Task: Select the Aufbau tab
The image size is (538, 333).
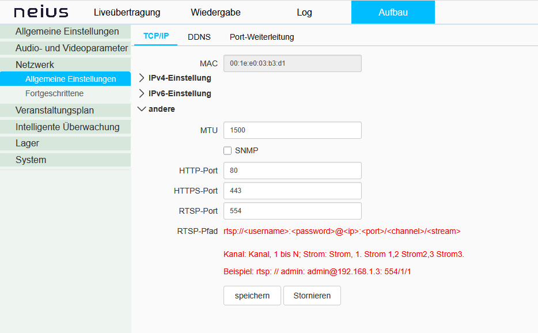Action: coord(393,12)
